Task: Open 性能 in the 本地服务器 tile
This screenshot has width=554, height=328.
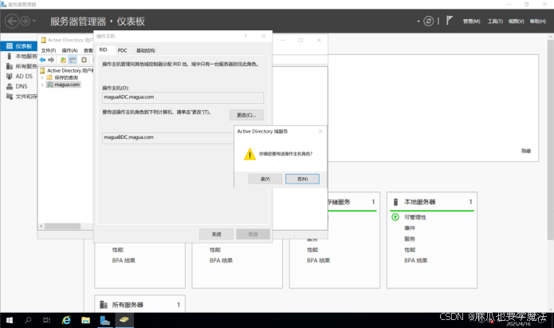Action: [x=410, y=250]
